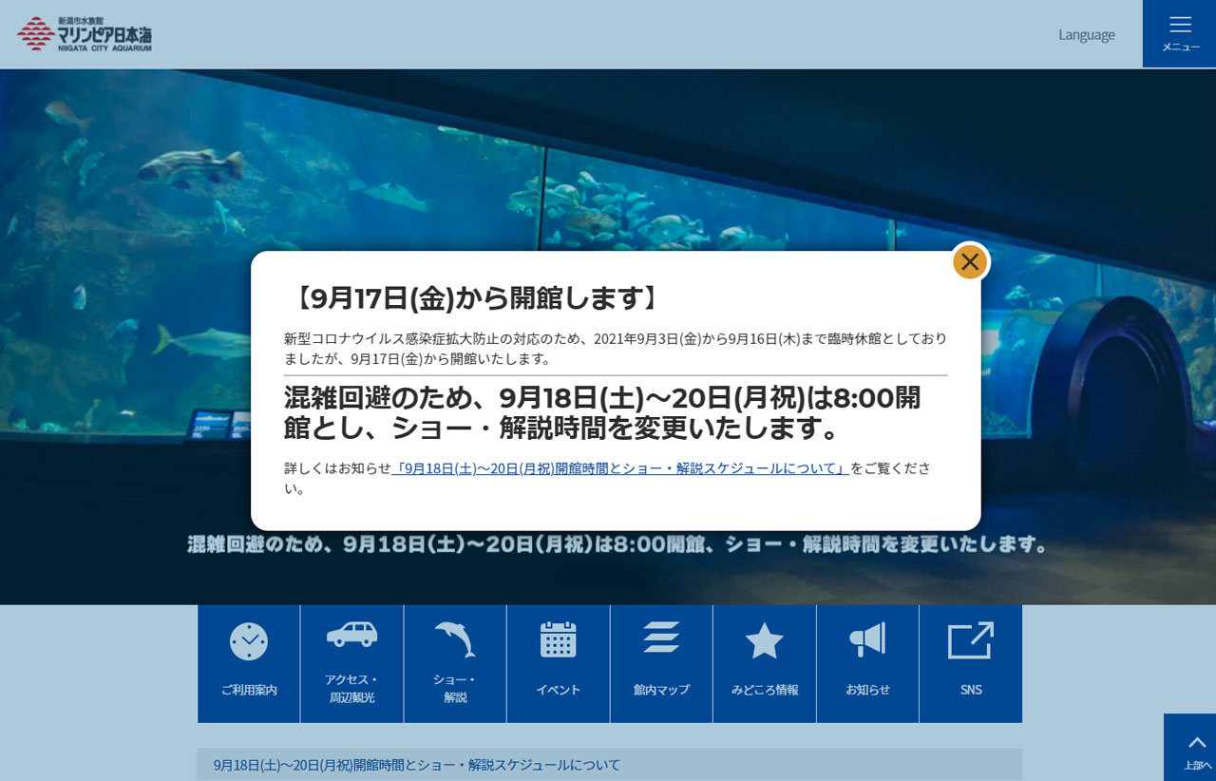Click the Niigata City Aquarium logo

[85, 33]
